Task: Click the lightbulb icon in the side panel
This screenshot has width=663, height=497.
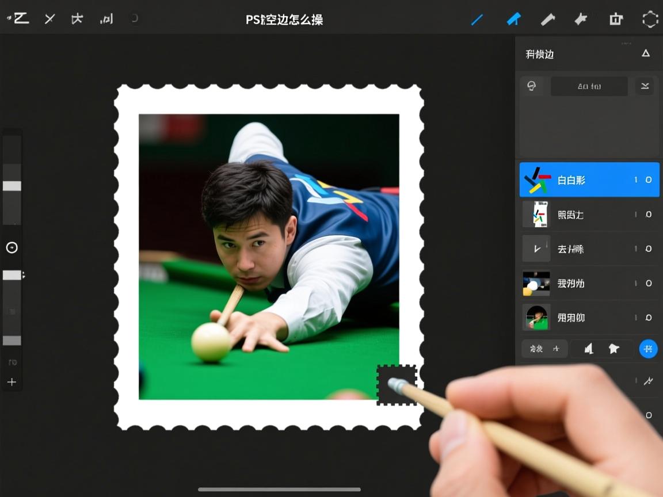Action: [x=532, y=86]
